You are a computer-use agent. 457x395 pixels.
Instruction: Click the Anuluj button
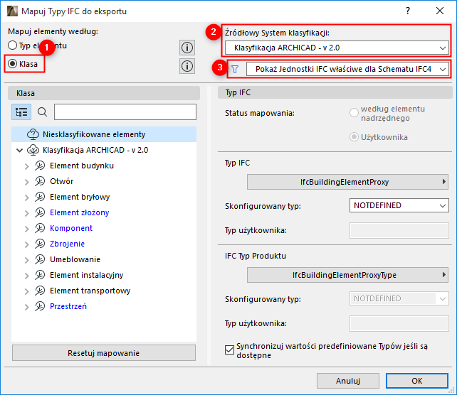pos(348,381)
